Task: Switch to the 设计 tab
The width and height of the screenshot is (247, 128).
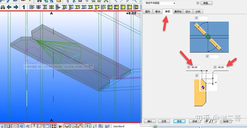Action: click(x=188, y=12)
